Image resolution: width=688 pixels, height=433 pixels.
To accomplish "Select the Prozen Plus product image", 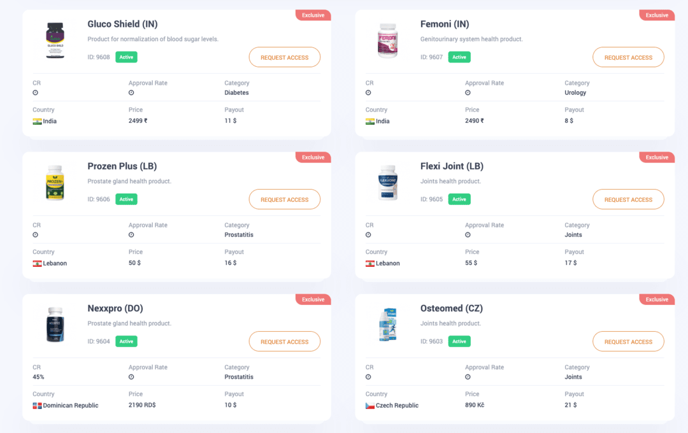I will (55, 183).
